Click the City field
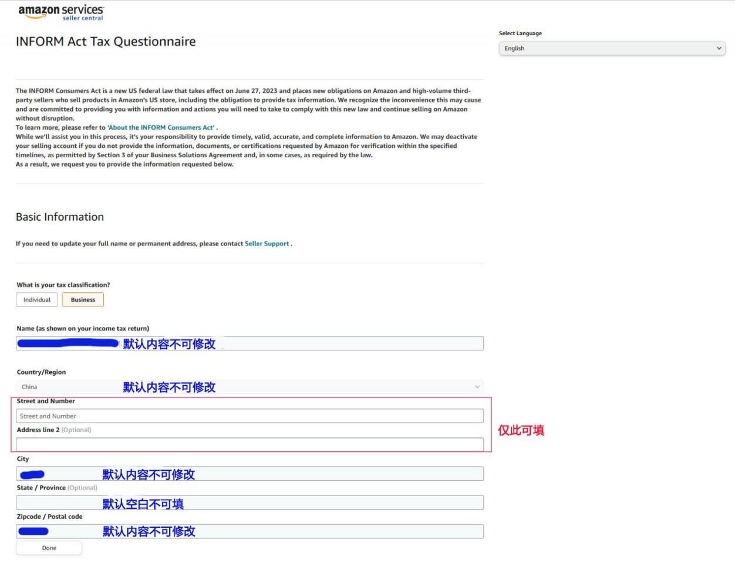 coord(250,474)
